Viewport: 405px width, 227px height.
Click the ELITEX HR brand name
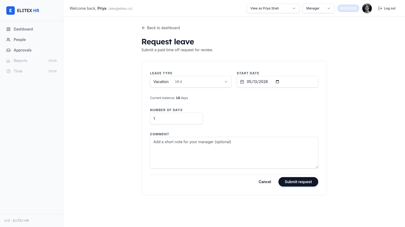pyautogui.click(x=28, y=11)
